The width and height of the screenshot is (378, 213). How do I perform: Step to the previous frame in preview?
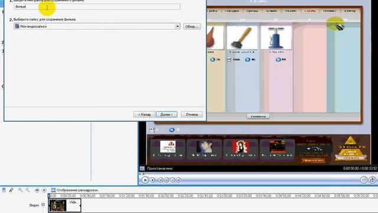tap(167, 180)
